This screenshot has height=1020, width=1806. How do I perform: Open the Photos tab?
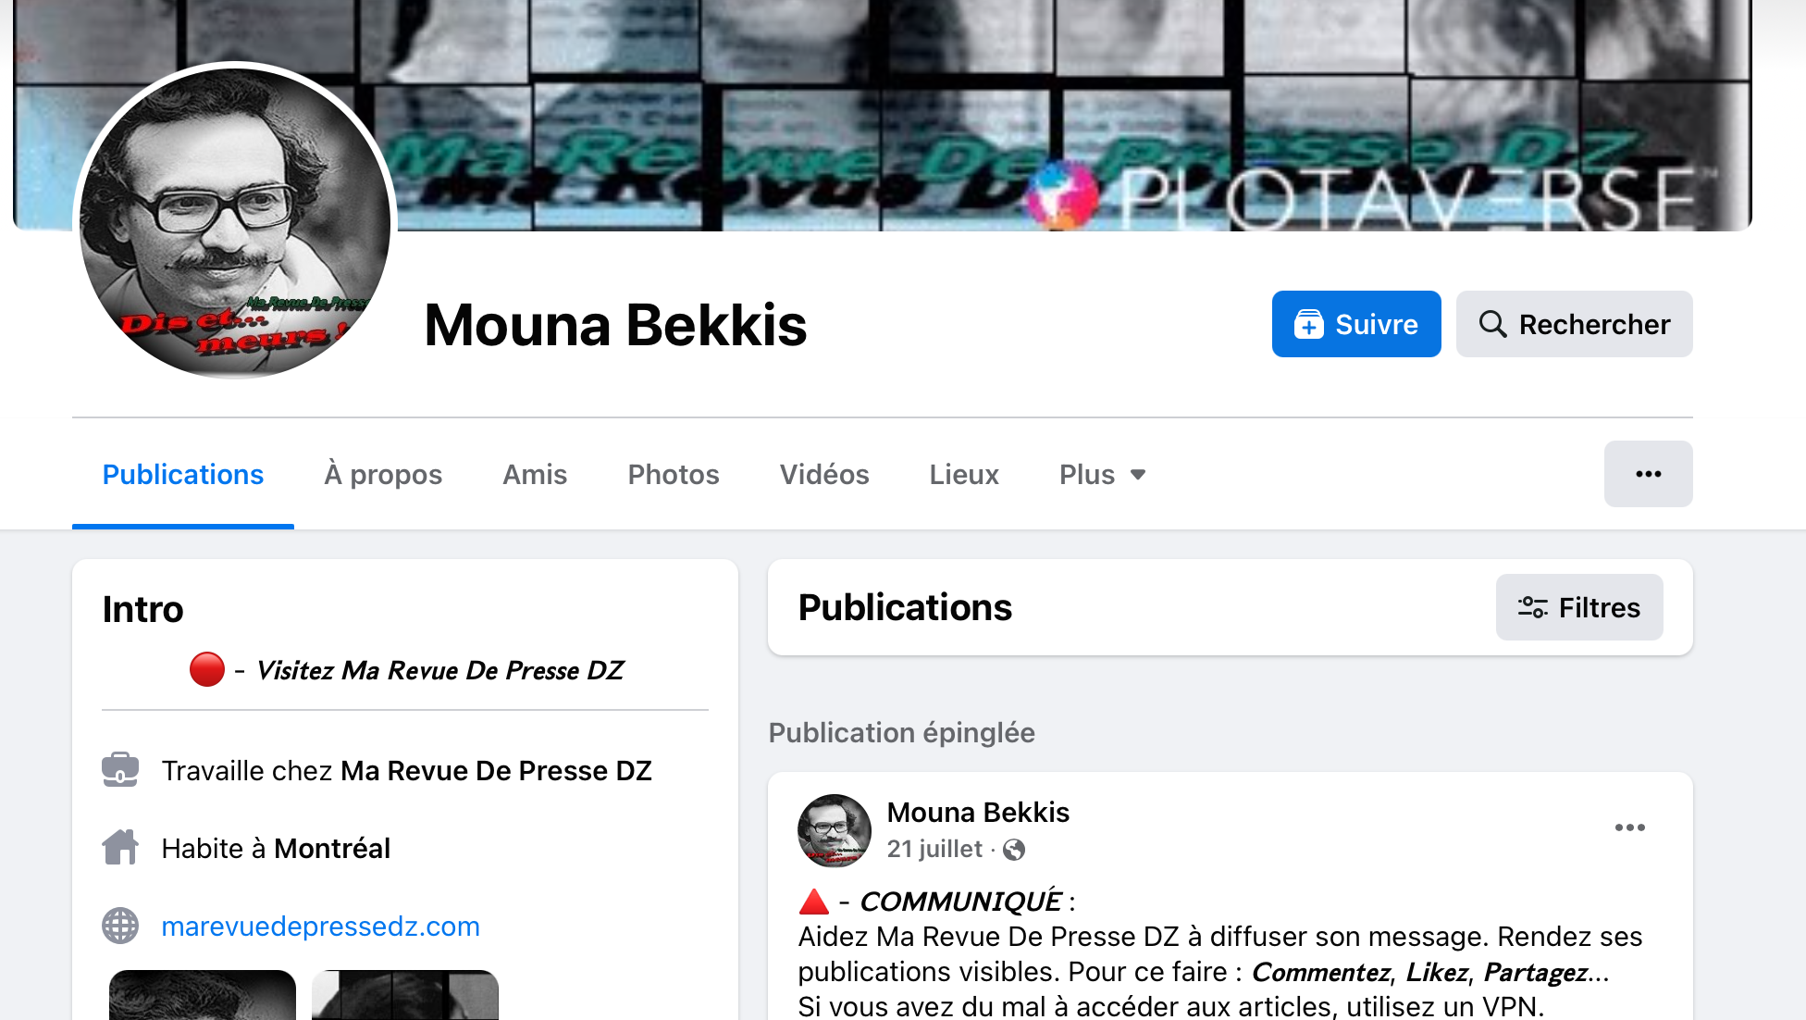(x=674, y=475)
